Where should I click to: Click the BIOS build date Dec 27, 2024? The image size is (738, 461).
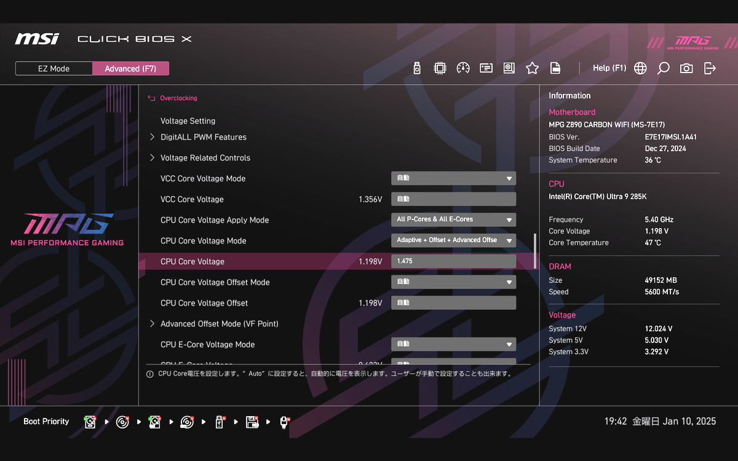click(665, 149)
